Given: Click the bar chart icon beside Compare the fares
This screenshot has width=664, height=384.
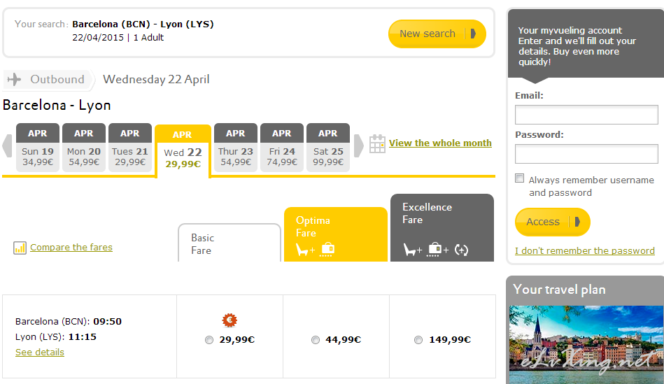Looking at the screenshot, I should point(20,248).
